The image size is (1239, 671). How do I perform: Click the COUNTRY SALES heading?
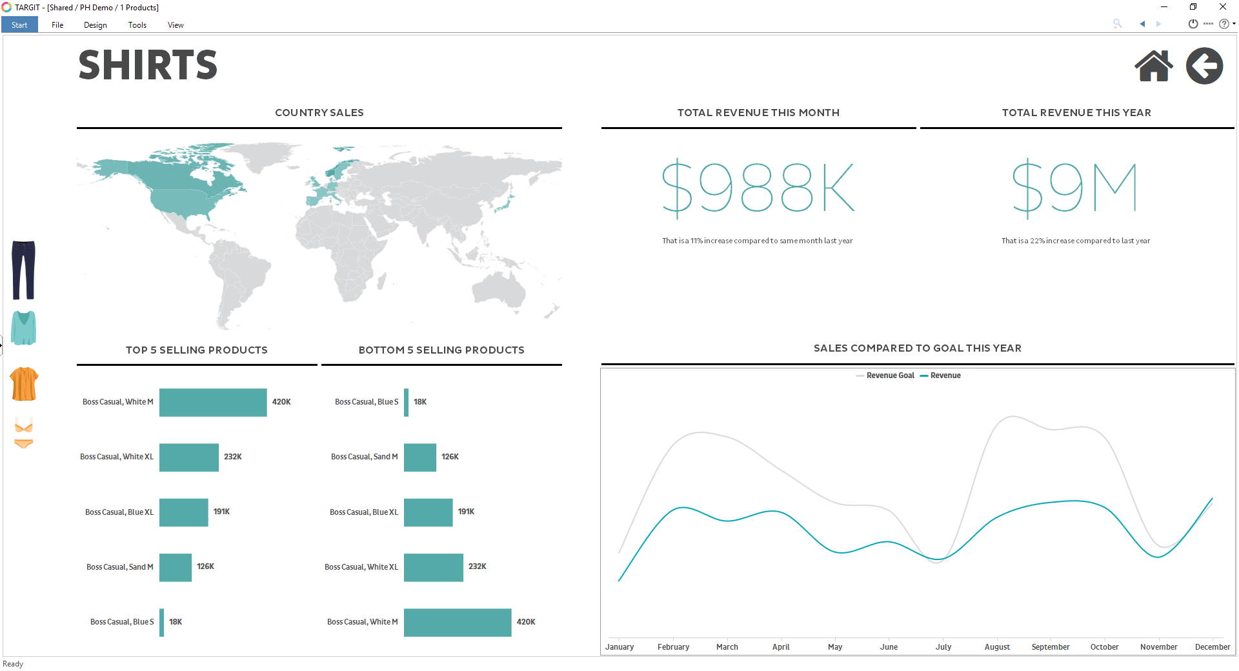[319, 113]
